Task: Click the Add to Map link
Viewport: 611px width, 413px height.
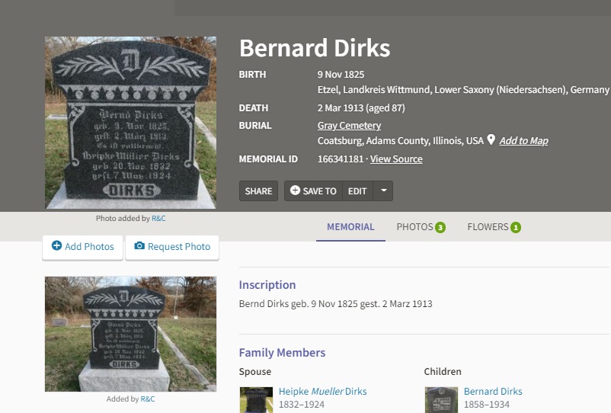Action: pos(523,141)
